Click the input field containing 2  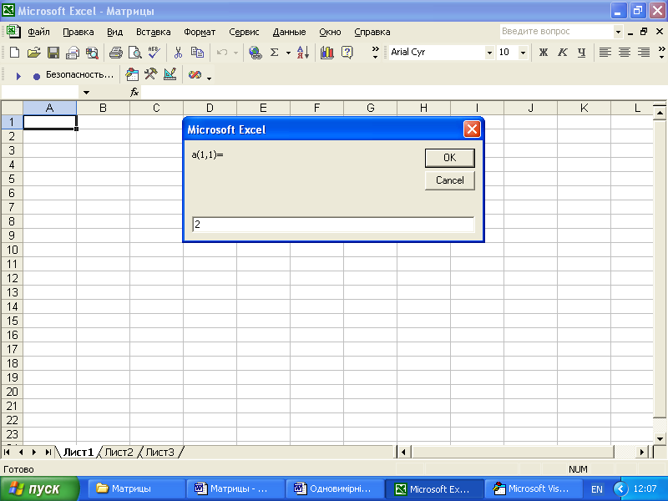(333, 225)
